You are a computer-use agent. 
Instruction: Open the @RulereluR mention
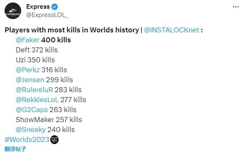tap(34, 90)
